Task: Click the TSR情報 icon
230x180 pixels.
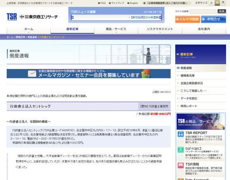Action: 180,165
